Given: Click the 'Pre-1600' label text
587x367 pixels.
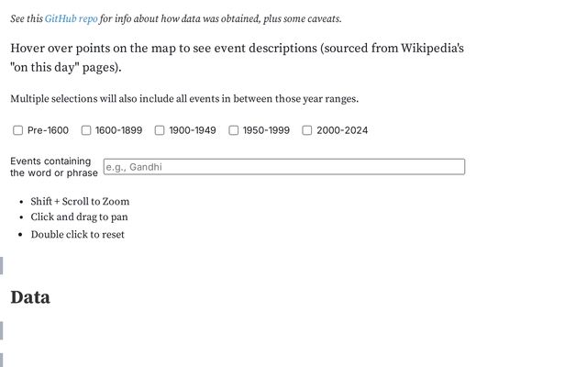Looking at the screenshot, I should pos(48,130).
